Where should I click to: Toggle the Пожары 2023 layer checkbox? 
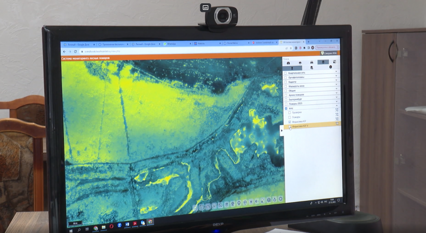tap(285, 104)
